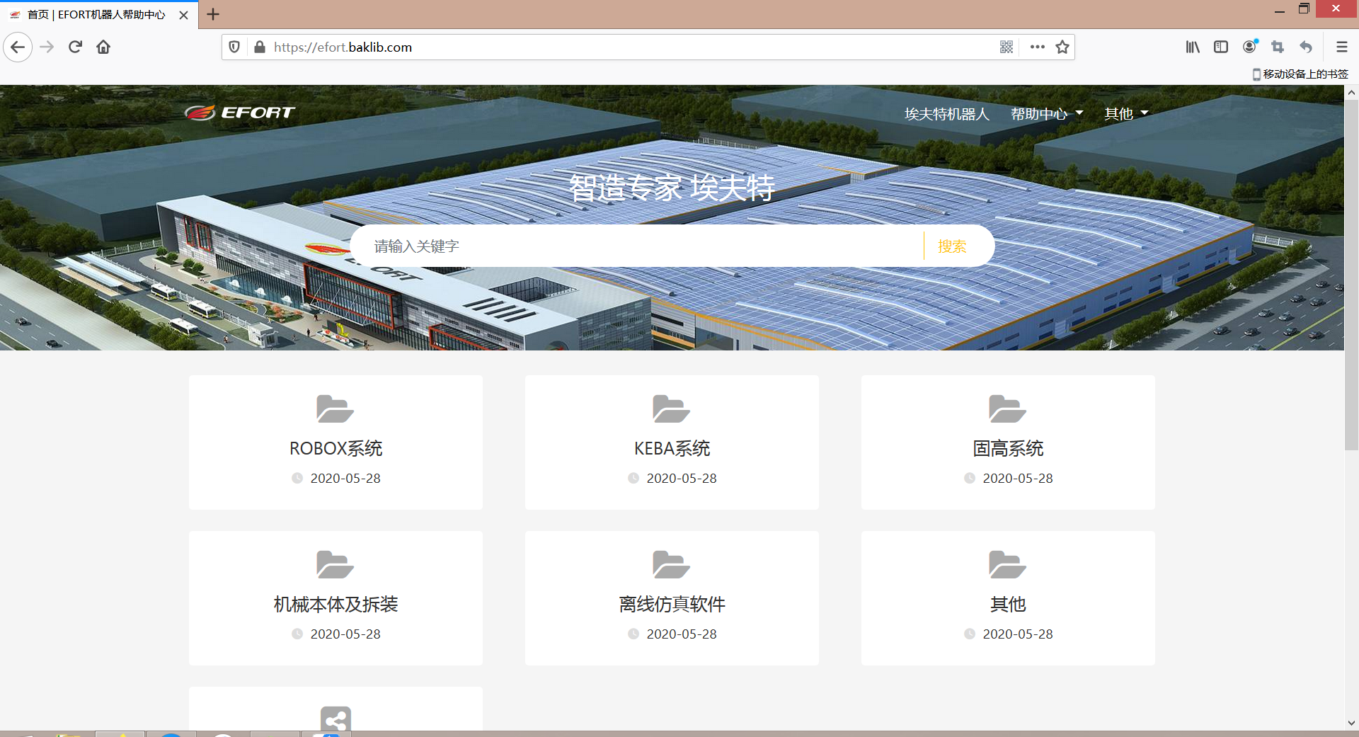Viewport: 1359px width, 737px height.
Task: Click the date under 离线仿真软件
Action: (682, 634)
